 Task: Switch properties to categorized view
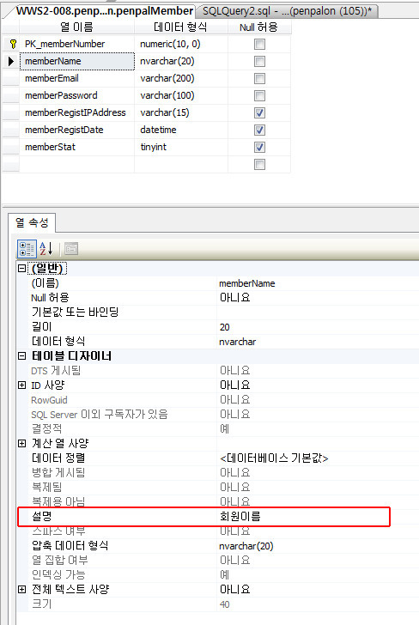coord(27,249)
